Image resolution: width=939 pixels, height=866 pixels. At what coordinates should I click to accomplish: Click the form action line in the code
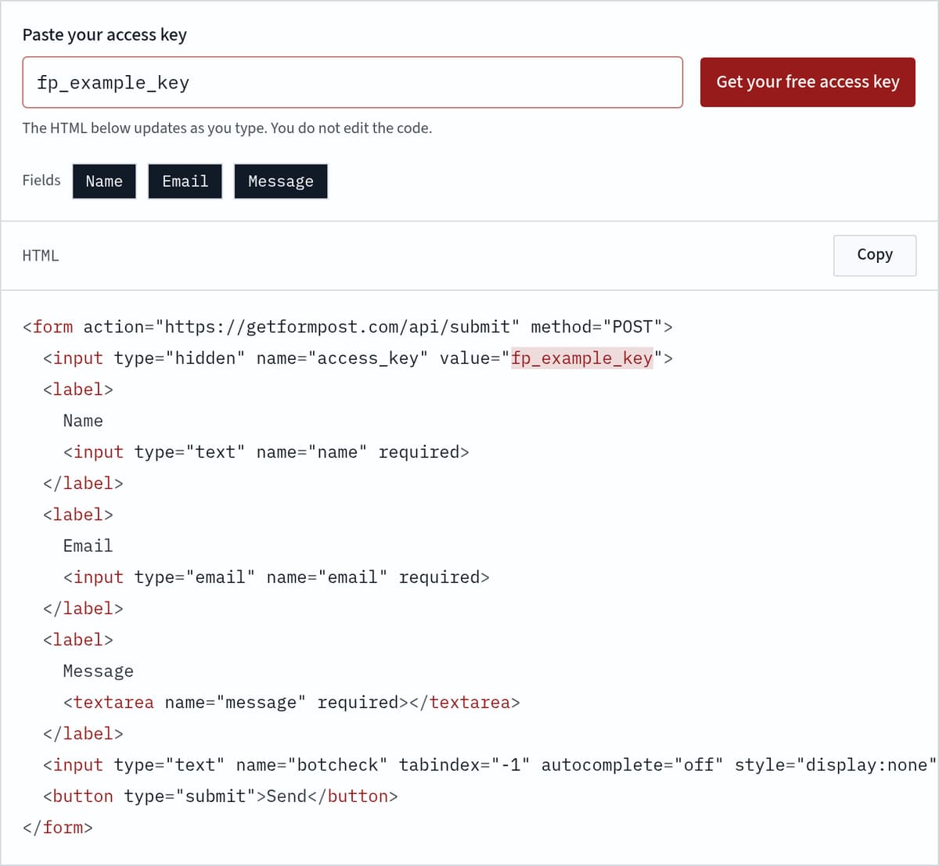point(347,327)
